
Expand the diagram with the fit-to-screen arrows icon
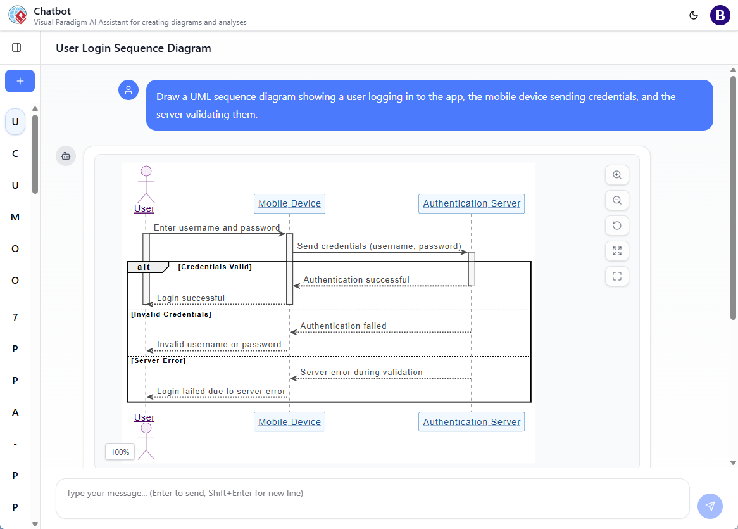pos(617,251)
